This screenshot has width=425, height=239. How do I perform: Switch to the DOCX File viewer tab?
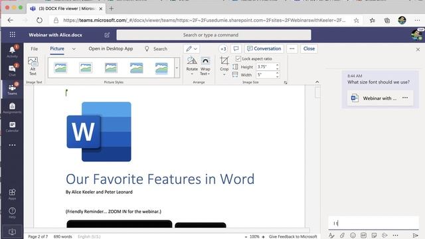(x=66, y=9)
